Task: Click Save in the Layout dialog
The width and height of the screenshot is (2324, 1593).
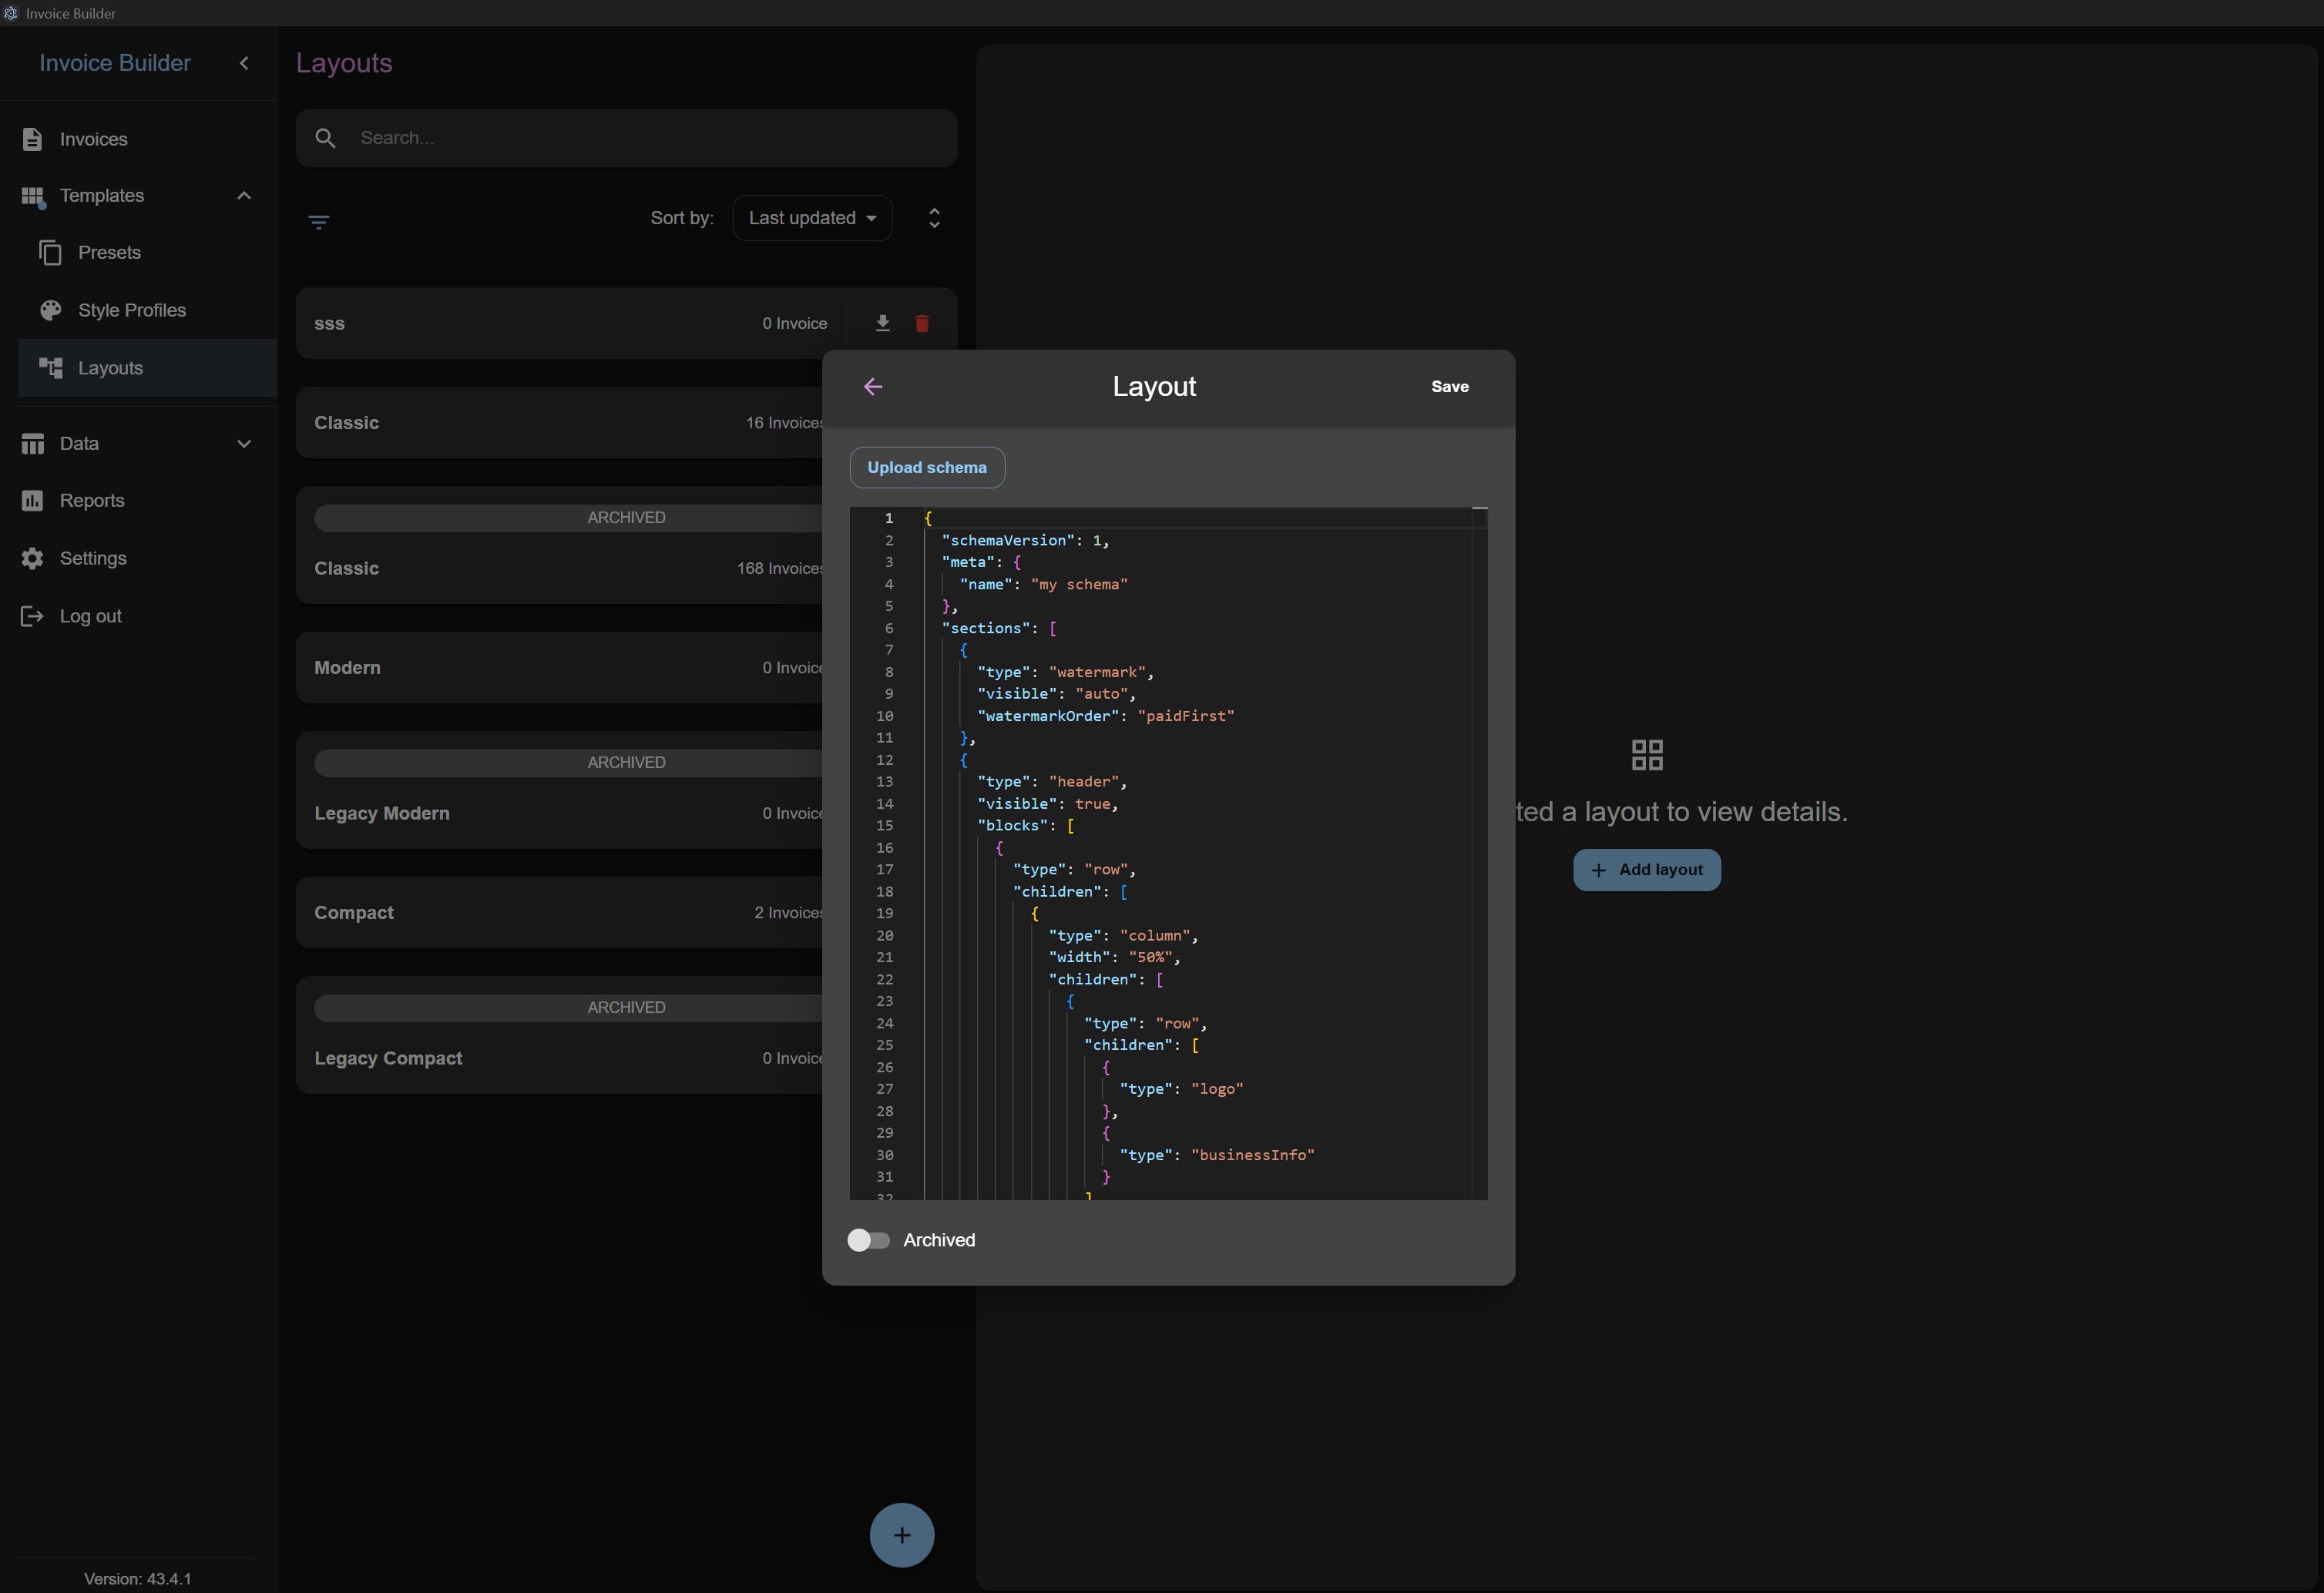Action: pos(1449,387)
